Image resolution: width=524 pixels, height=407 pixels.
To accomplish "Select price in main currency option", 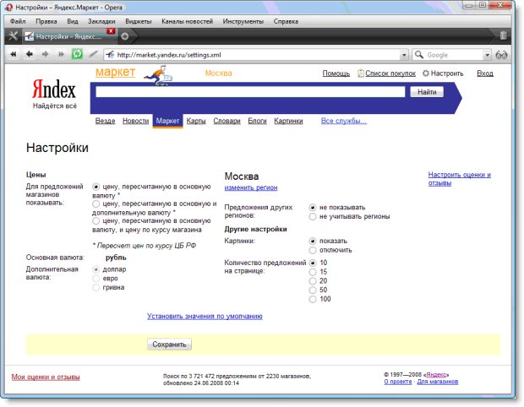I will [x=96, y=187].
